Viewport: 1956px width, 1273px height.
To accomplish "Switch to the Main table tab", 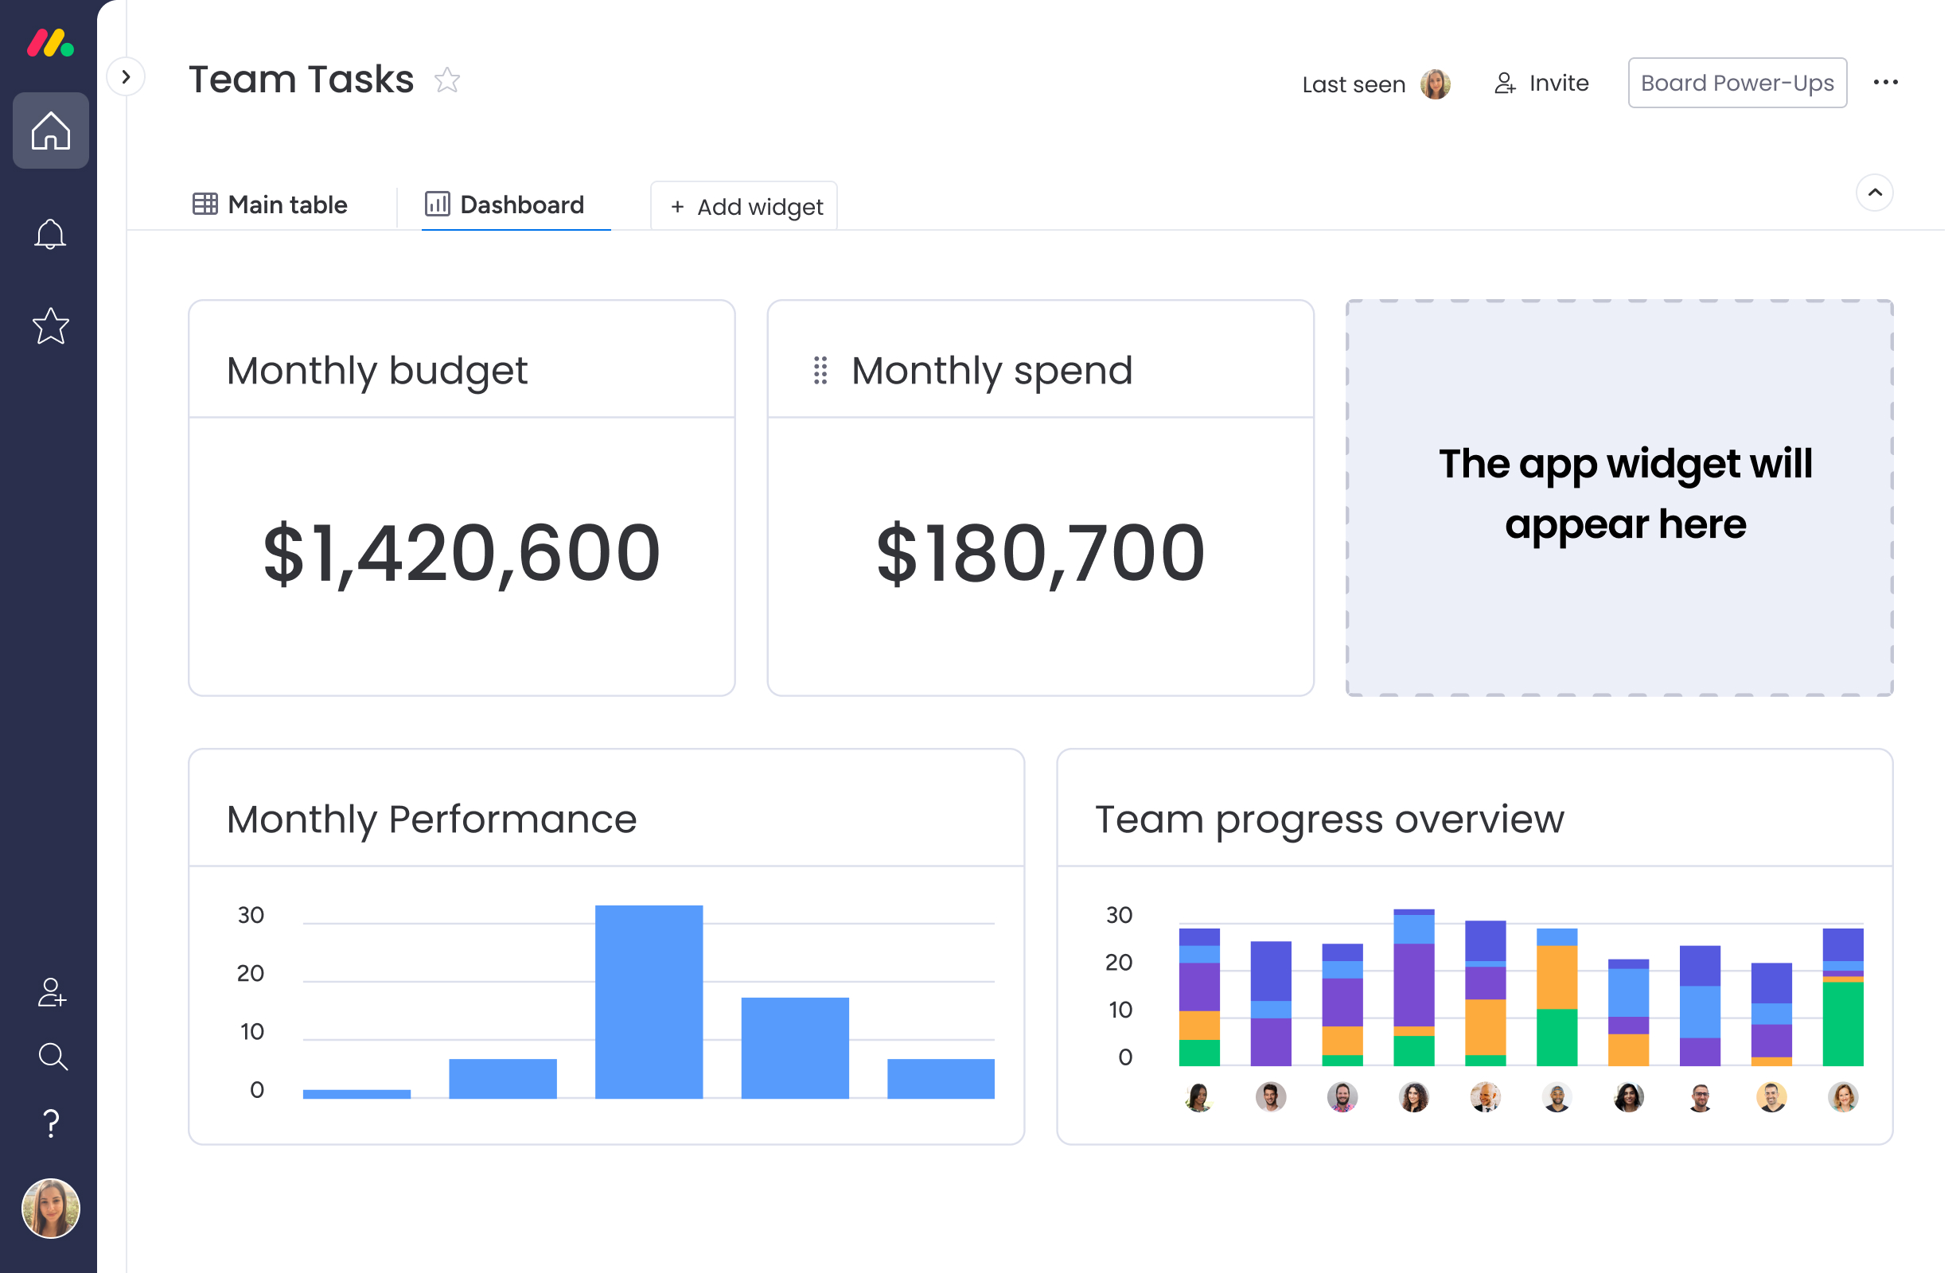I will click(271, 204).
